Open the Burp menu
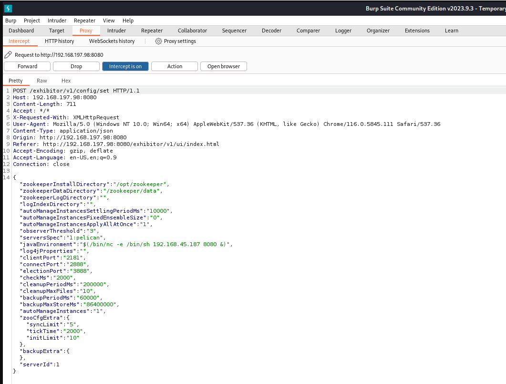This screenshot has height=384, width=506. pyautogui.click(x=10, y=21)
